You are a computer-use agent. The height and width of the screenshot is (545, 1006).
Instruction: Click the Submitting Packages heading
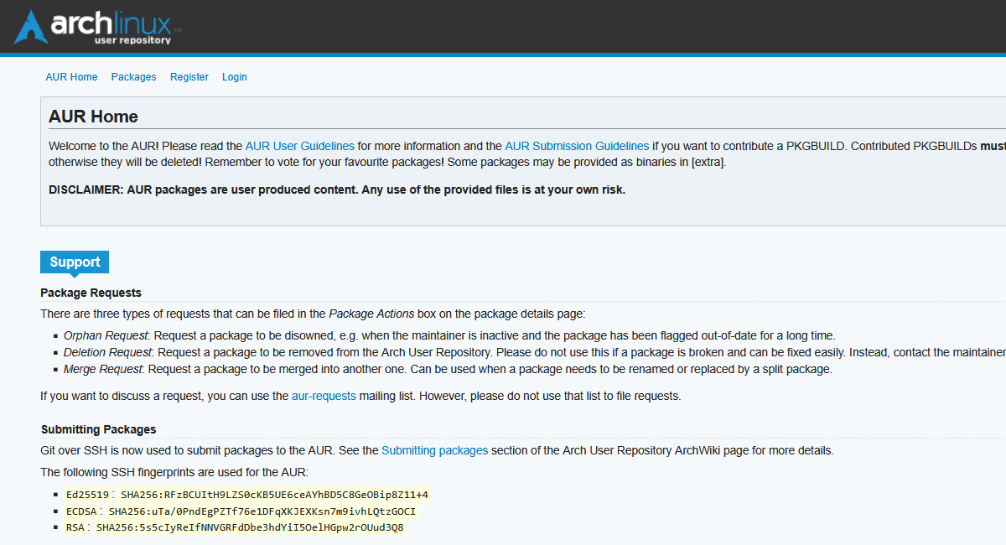click(x=98, y=429)
